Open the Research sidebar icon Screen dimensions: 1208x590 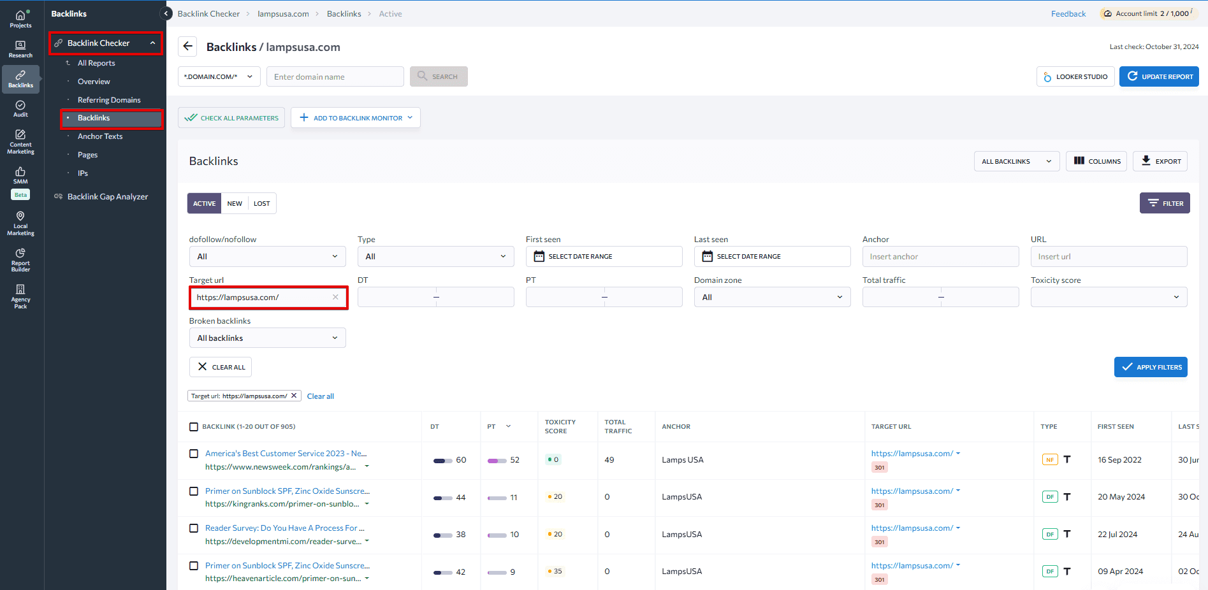click(x=20, y=49)
